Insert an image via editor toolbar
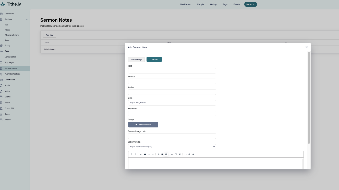The width and height of the screenshot is (339, 190). 162,154
